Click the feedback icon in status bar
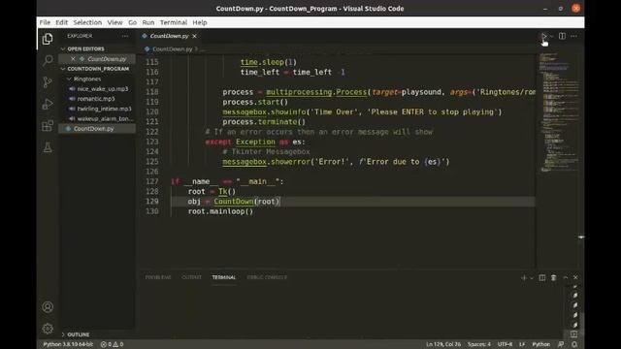 click(x=561, y=344)
